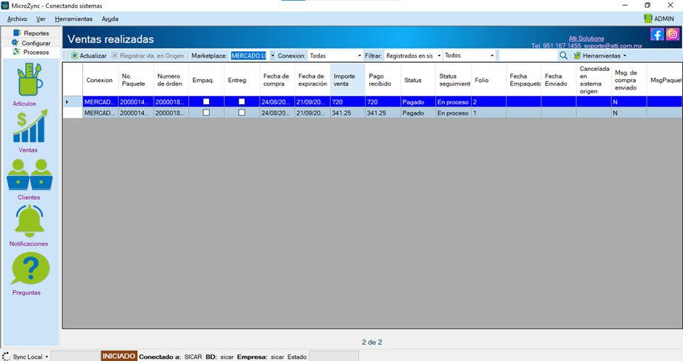Open the Clientes people icon
This screenshot has width=683, height=361.
click(x=30, y=175)
